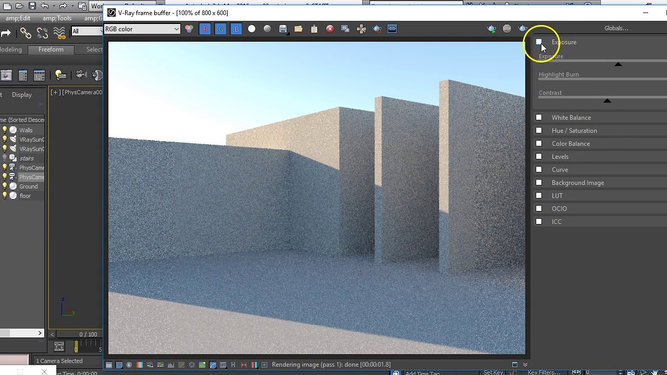The width and height of the screenshot is (667, 375).
Task: Stop the rendering
Action: [x=507, y=29]
